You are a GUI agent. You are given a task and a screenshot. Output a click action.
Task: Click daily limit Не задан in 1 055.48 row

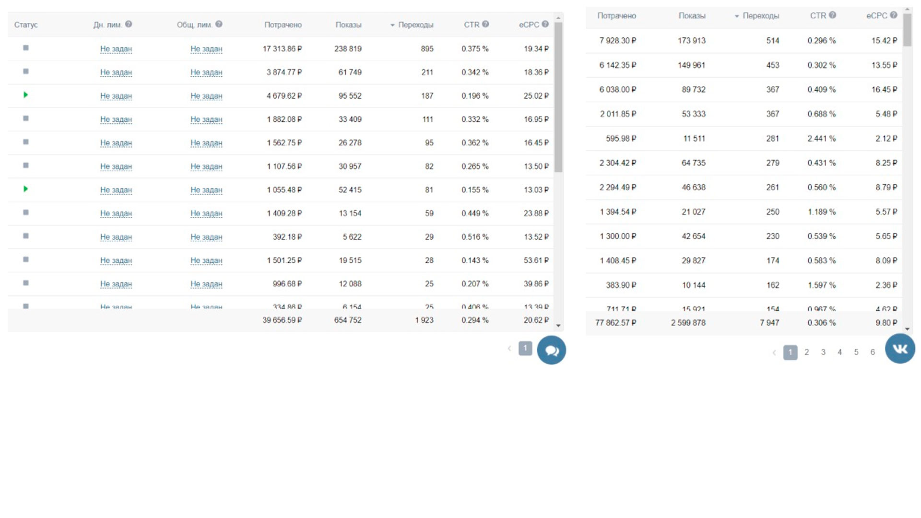116,190
